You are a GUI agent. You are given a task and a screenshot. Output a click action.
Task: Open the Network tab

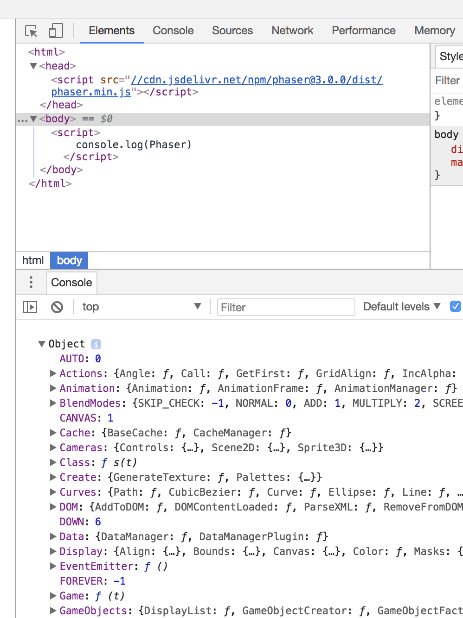pos(292,31)
